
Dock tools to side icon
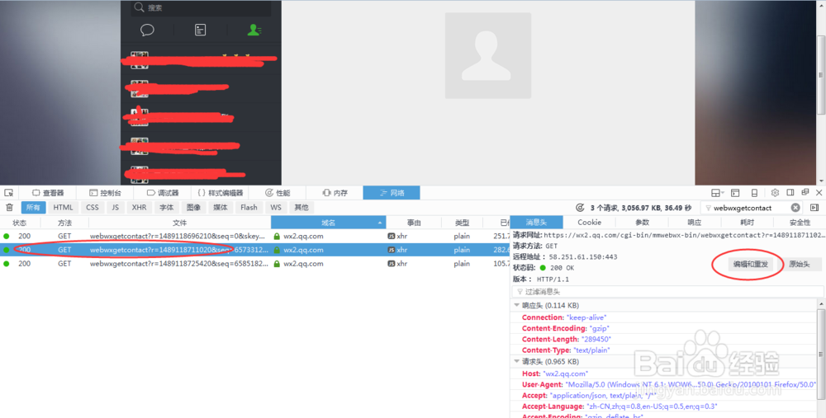pos(790,193)
